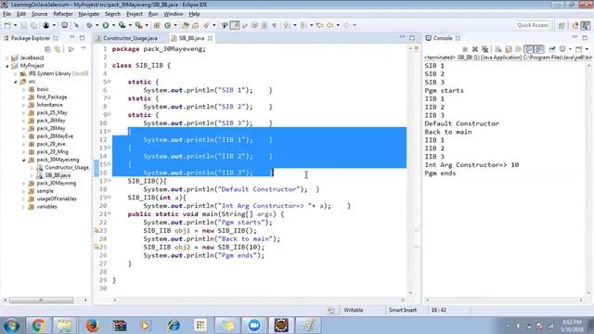Toggle Show Console on Standard Out
The image size is (594, 334).
click(529, 49)
